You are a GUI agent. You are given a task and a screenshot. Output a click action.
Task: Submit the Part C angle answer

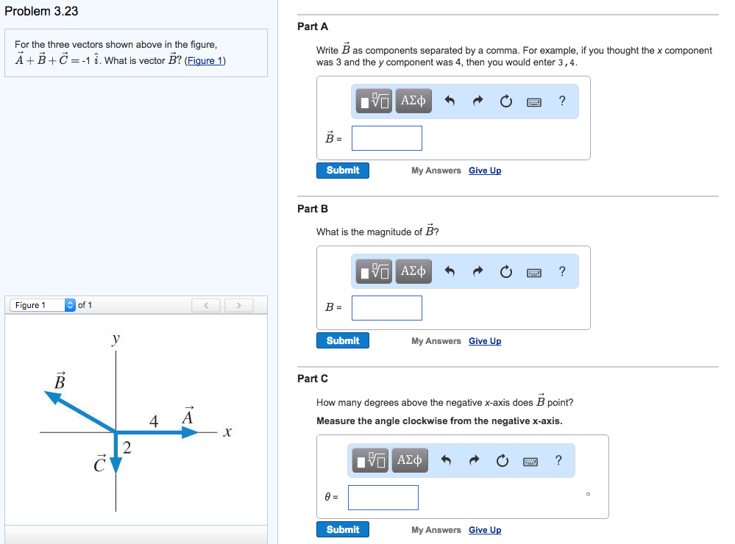click(x=343, y=529)
